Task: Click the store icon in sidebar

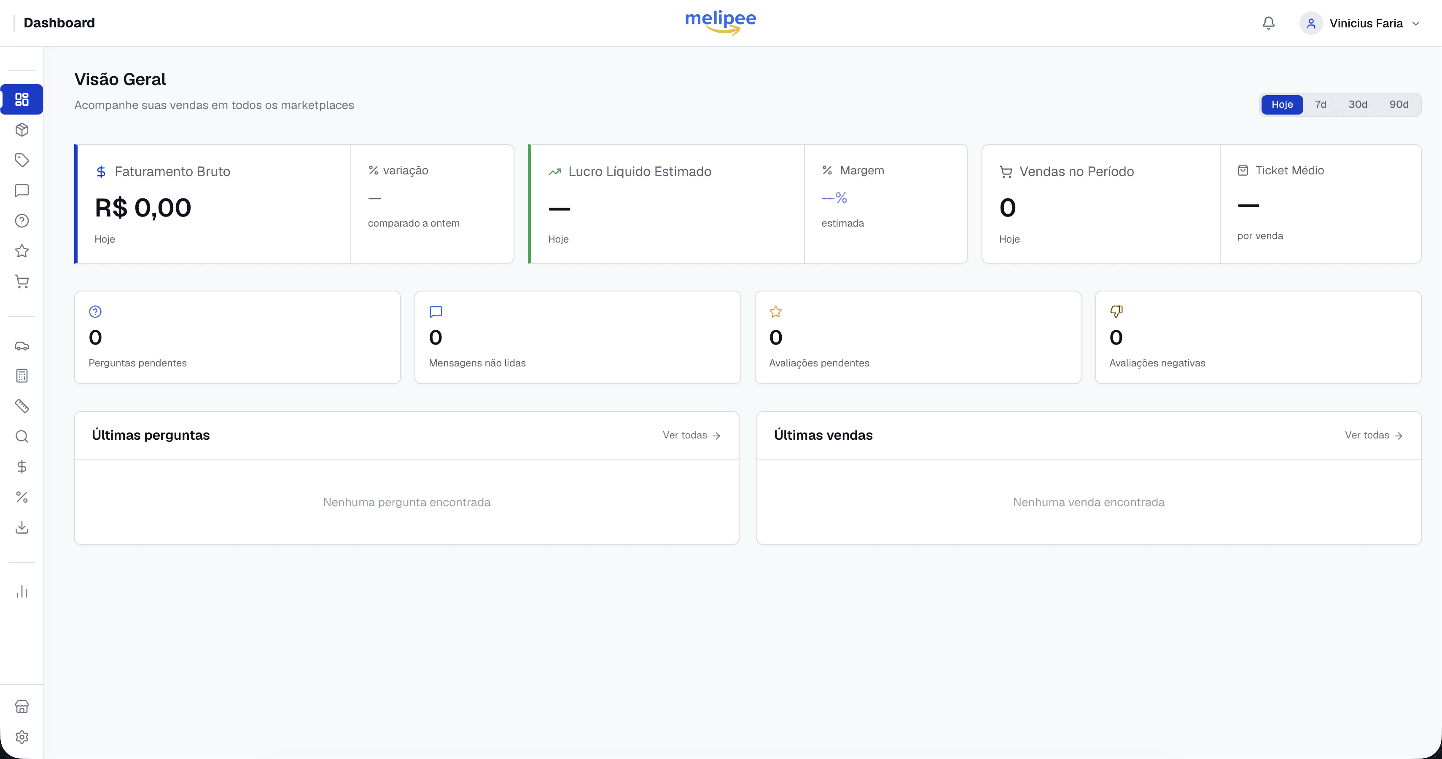Action: pos(22,706)
